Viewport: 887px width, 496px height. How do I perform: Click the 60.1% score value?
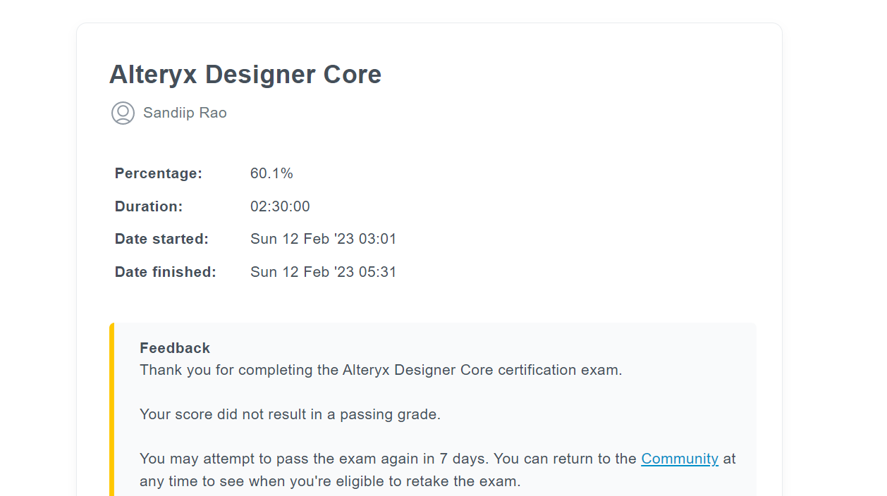click(x=271, y=173)
